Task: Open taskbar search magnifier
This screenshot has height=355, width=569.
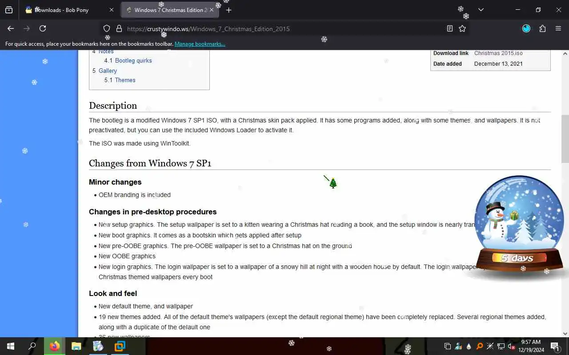Action: tap(32, 346)
